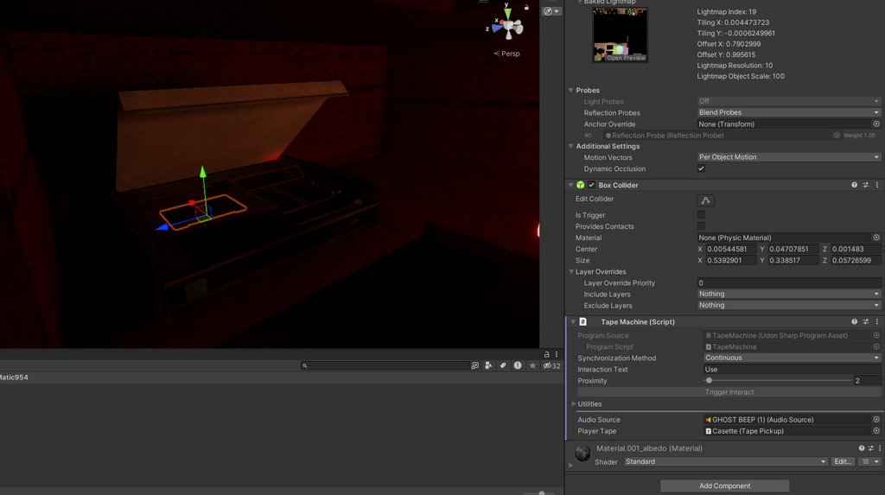Click the Center X value field
Viewport: 885px width, 495px height.
pyautogui.click(x=730, y=249)
